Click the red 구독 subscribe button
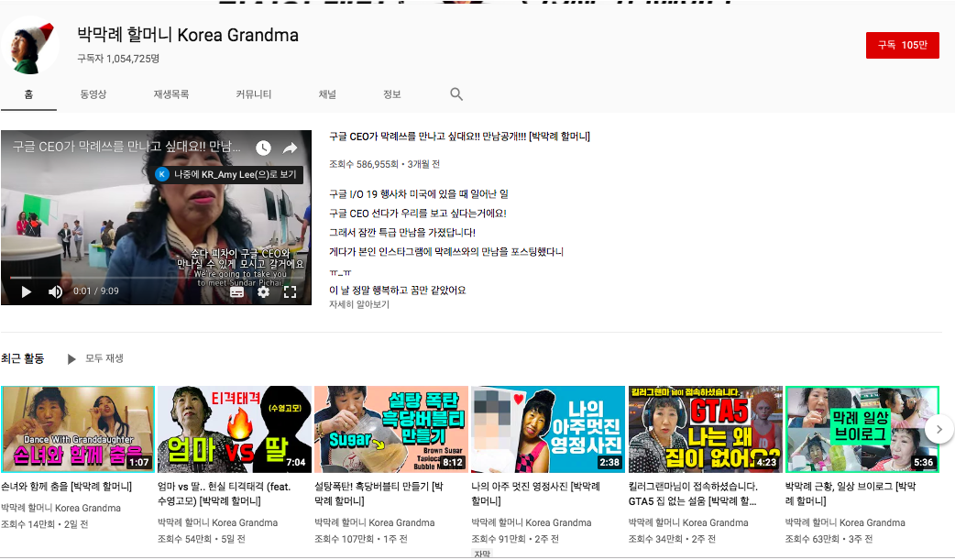The width and height of the screenshot is (955, 560). (x=902, y=44)
